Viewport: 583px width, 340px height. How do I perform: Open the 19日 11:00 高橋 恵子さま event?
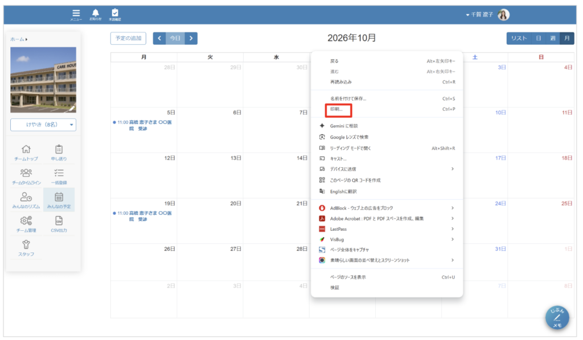coord(143,217)
